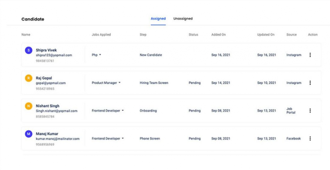Click Nishant Singh's orange N avatar
This screenshot has height=170, width=330.
pos(29,106)
